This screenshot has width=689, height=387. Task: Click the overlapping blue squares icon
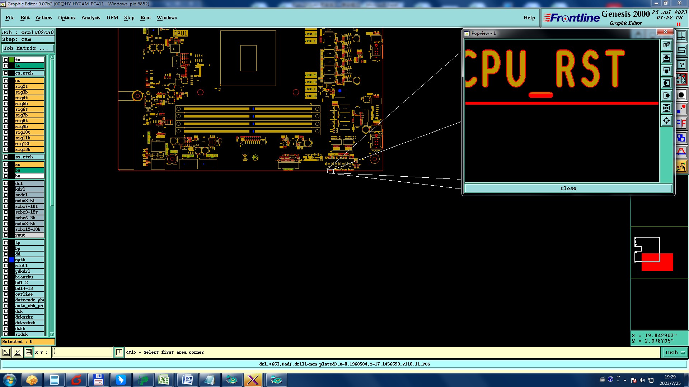pos(681,138)
